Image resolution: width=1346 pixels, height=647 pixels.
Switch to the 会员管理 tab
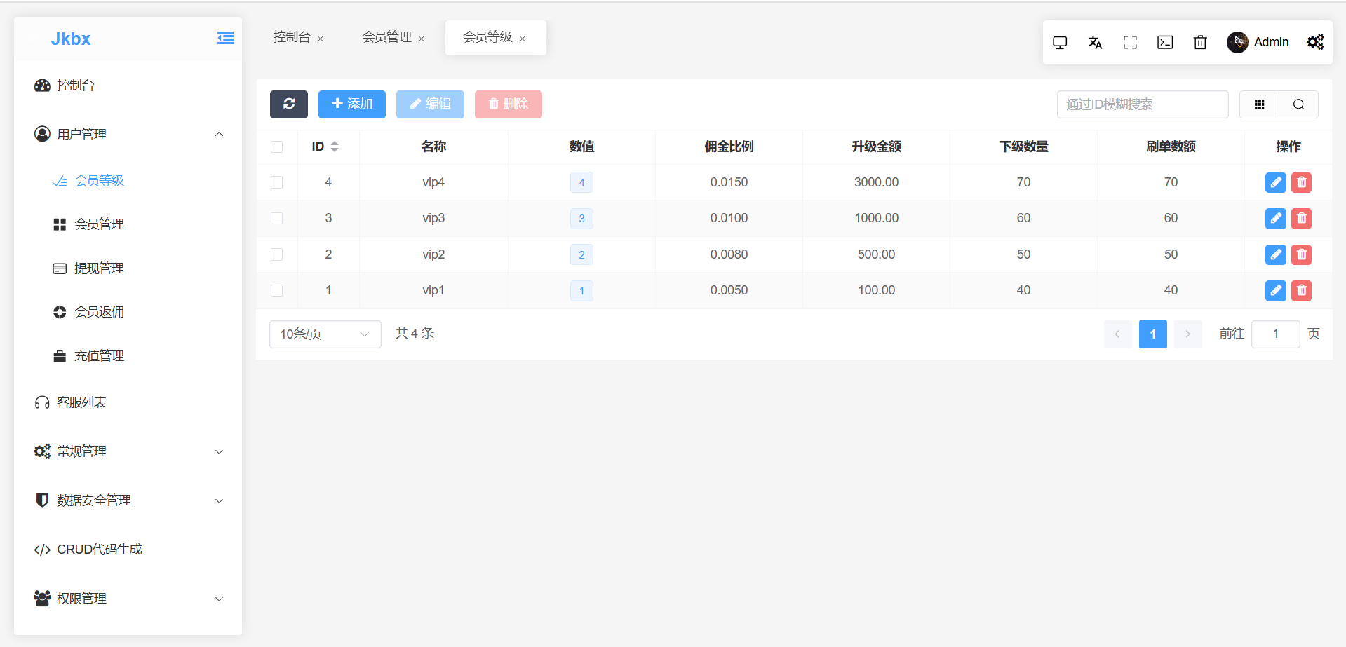point(386,37)
